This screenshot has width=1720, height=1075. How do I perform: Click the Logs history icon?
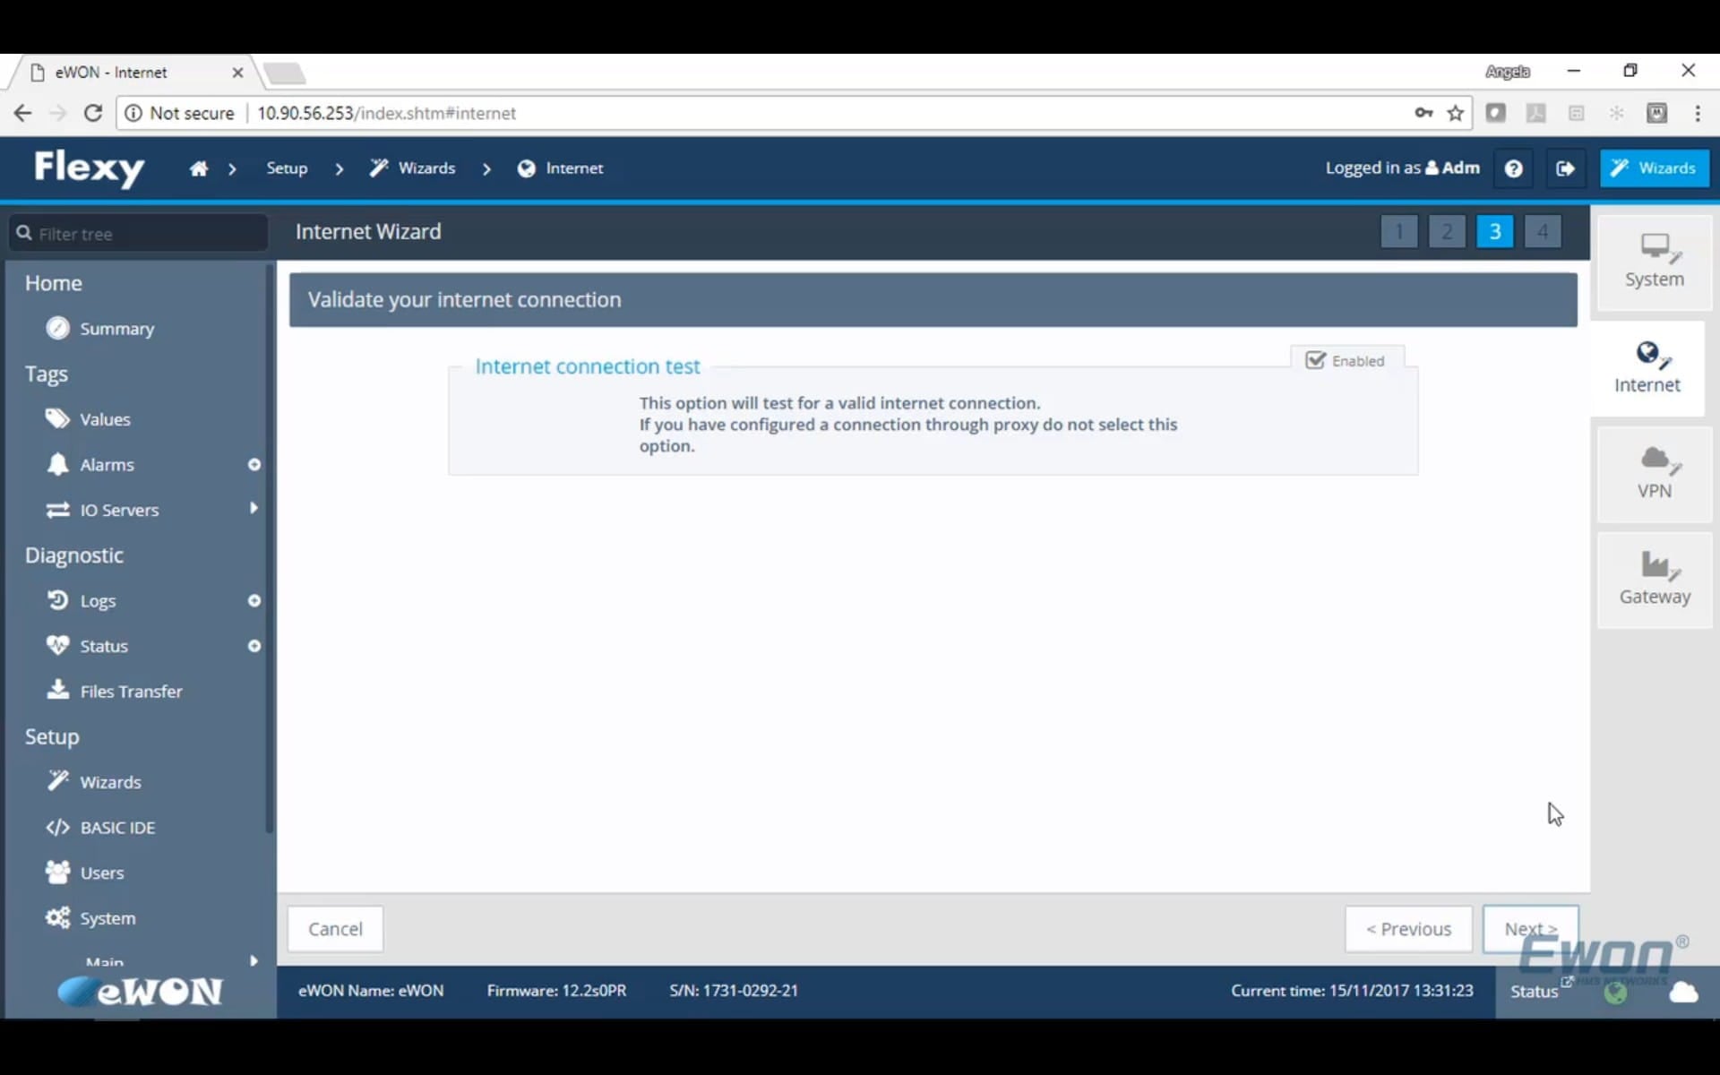(x=57, y=600)
